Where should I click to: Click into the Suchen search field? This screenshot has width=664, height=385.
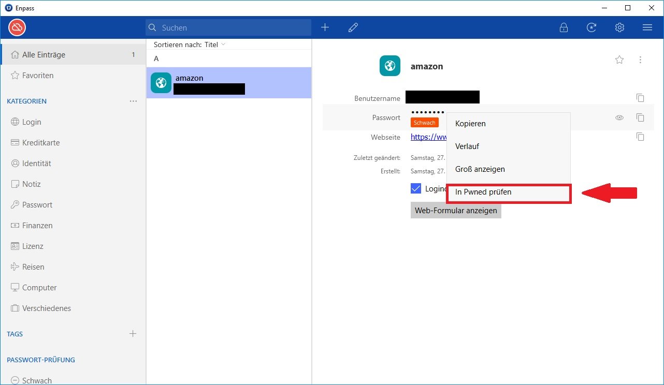click(x=233, y=27)
